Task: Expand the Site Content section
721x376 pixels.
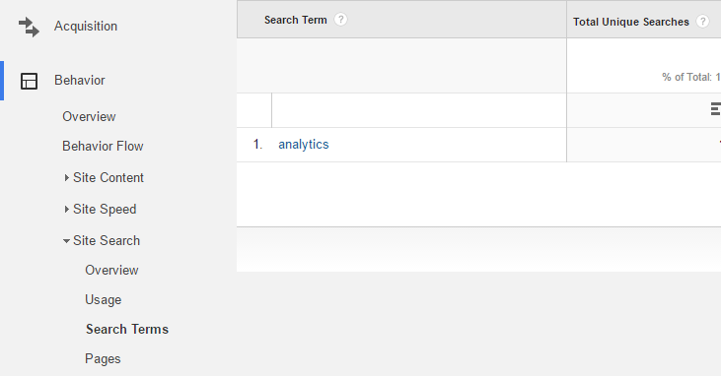Action: pos(67,178)
